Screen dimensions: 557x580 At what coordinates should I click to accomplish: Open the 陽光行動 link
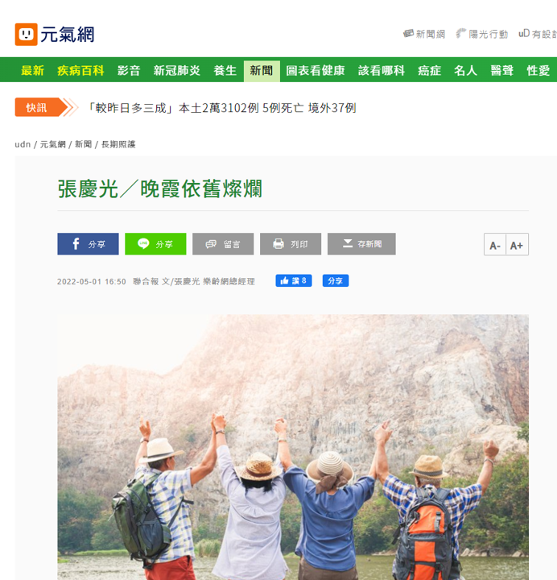(482, 34)
